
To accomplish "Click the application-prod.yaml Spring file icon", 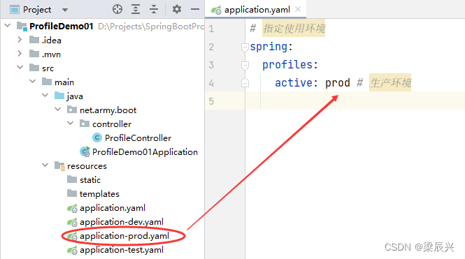I will (72, 236).
